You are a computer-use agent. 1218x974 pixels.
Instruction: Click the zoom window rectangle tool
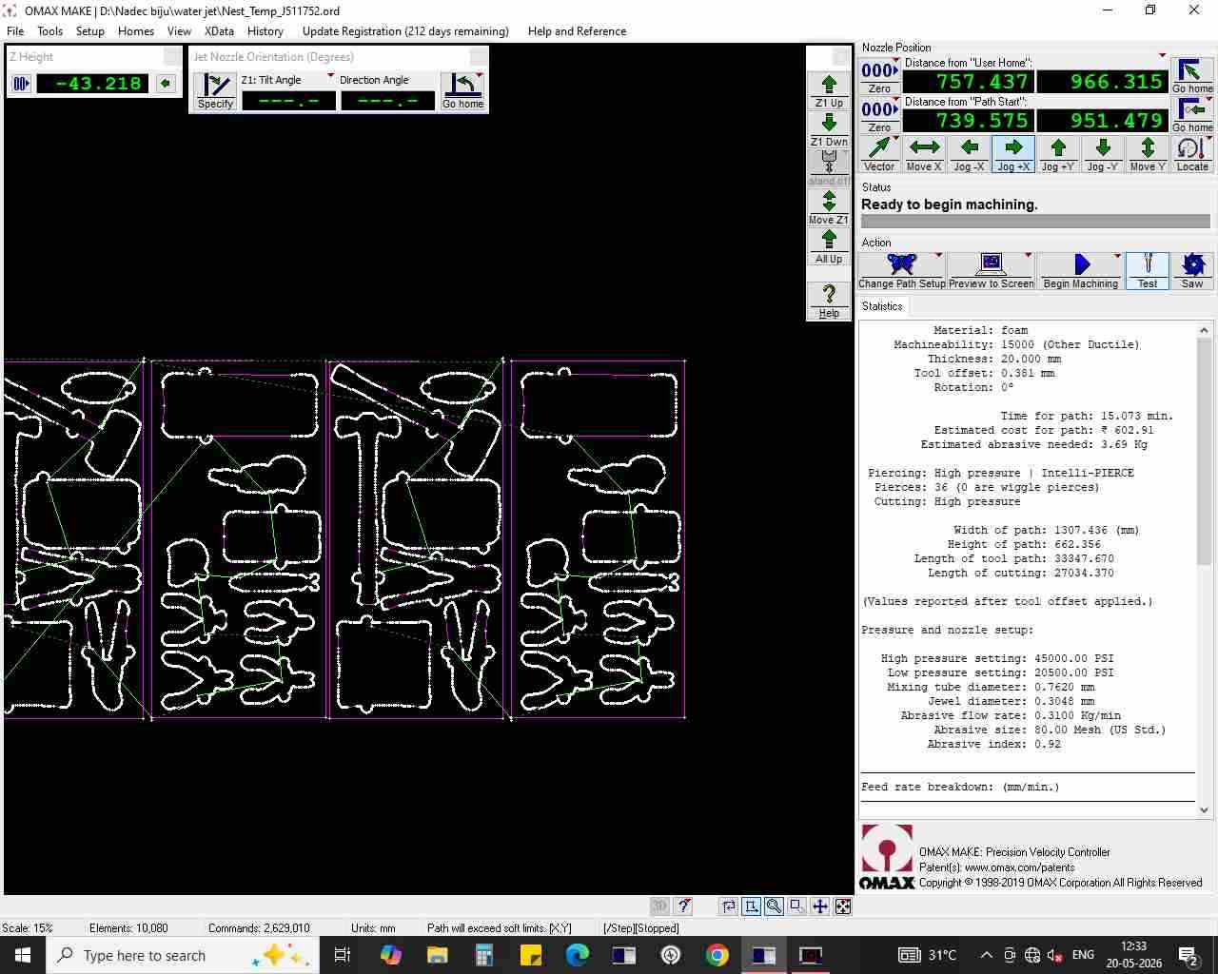pos(797,906)
